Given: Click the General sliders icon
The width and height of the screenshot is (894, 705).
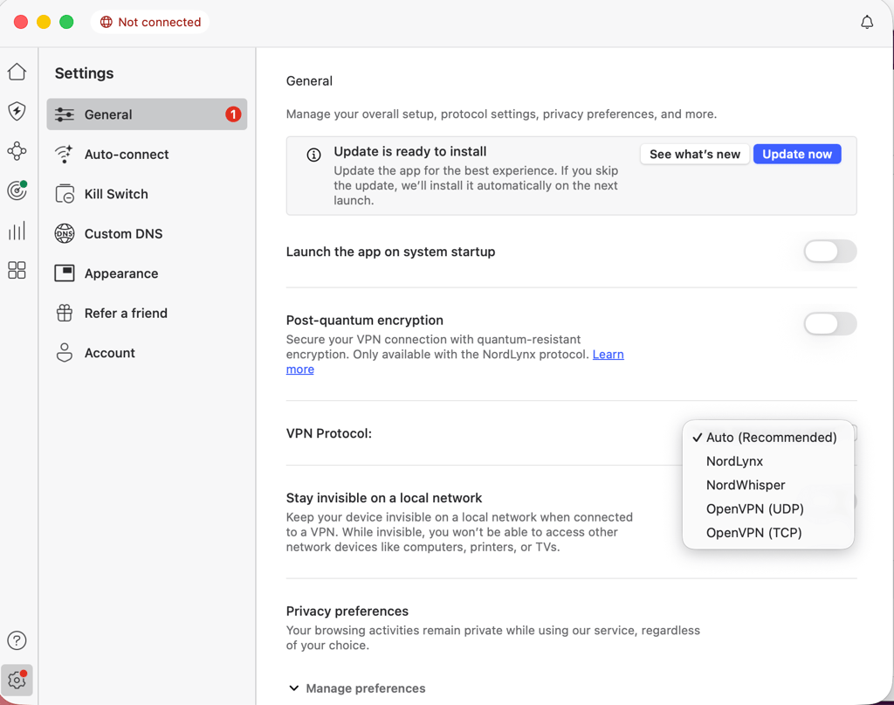Looking at the screenshot, I should point(65,114).
